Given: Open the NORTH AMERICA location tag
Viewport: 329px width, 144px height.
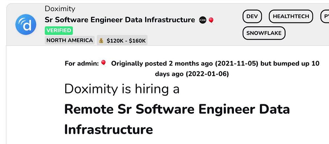Looking at the screenshot, I should [x=69, y=40].
